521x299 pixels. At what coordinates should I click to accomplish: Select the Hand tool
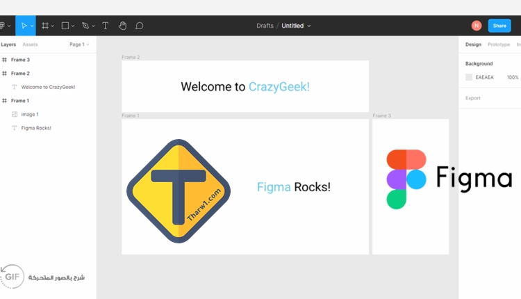[x=122, y=26]
